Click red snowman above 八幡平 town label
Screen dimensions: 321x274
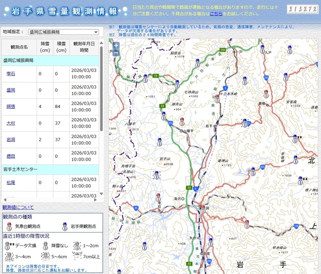(x=182, y=122)
